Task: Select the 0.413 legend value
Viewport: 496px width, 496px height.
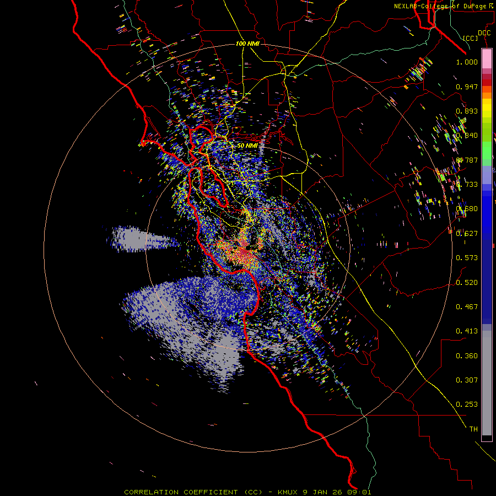Action: click(x=467, y=331)
